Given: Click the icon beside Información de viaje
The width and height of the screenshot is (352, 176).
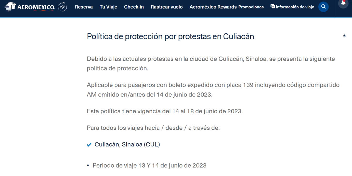Looking at the screenshot, I should (273, 6).
